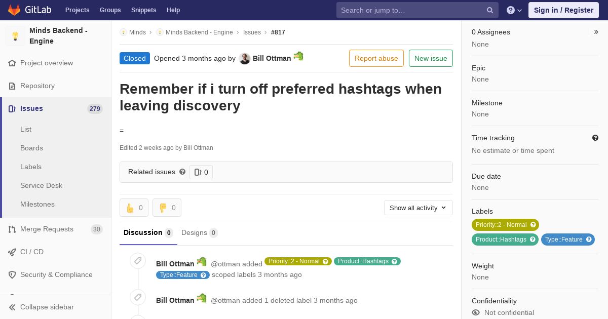Click Bill Ottman's avatar in header
Image resolution: width=608 pixels, height=319 pixels.
tap(245, 59)
